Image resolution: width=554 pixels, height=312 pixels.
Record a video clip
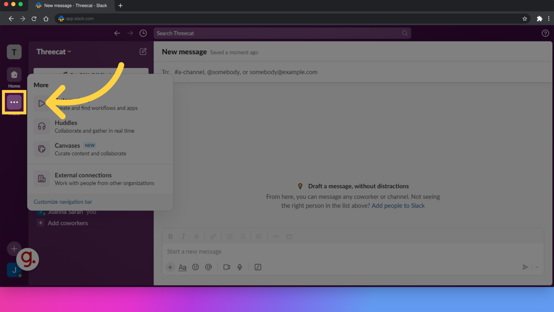click(227, 267)
